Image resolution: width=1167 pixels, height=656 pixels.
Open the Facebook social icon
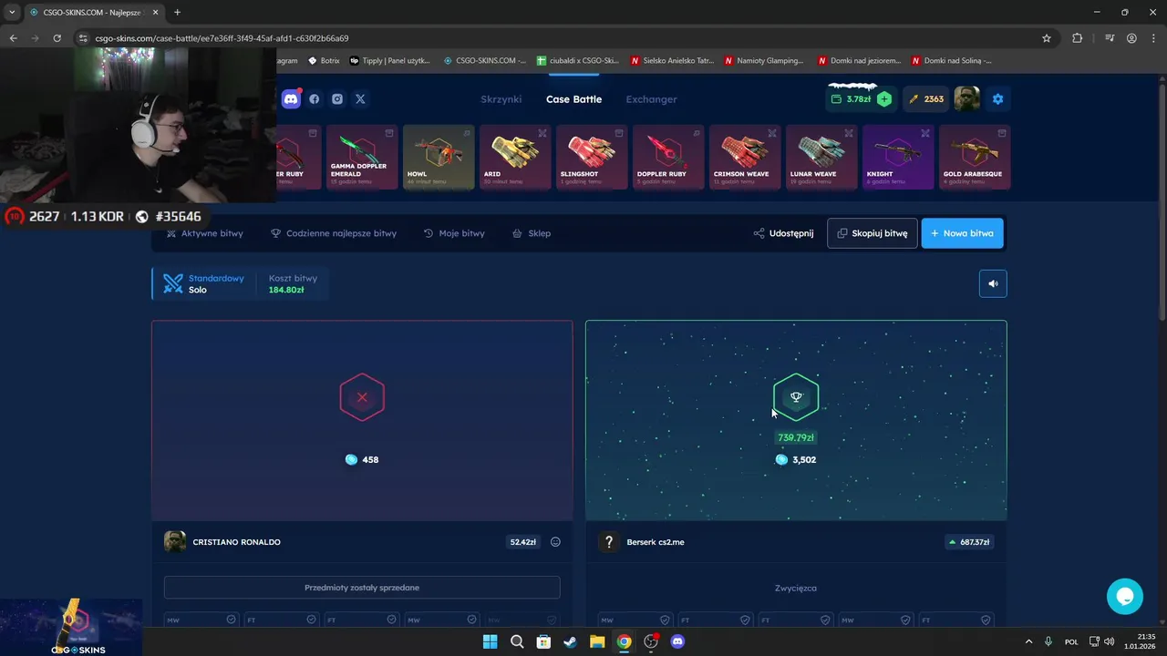pos(315,99)
